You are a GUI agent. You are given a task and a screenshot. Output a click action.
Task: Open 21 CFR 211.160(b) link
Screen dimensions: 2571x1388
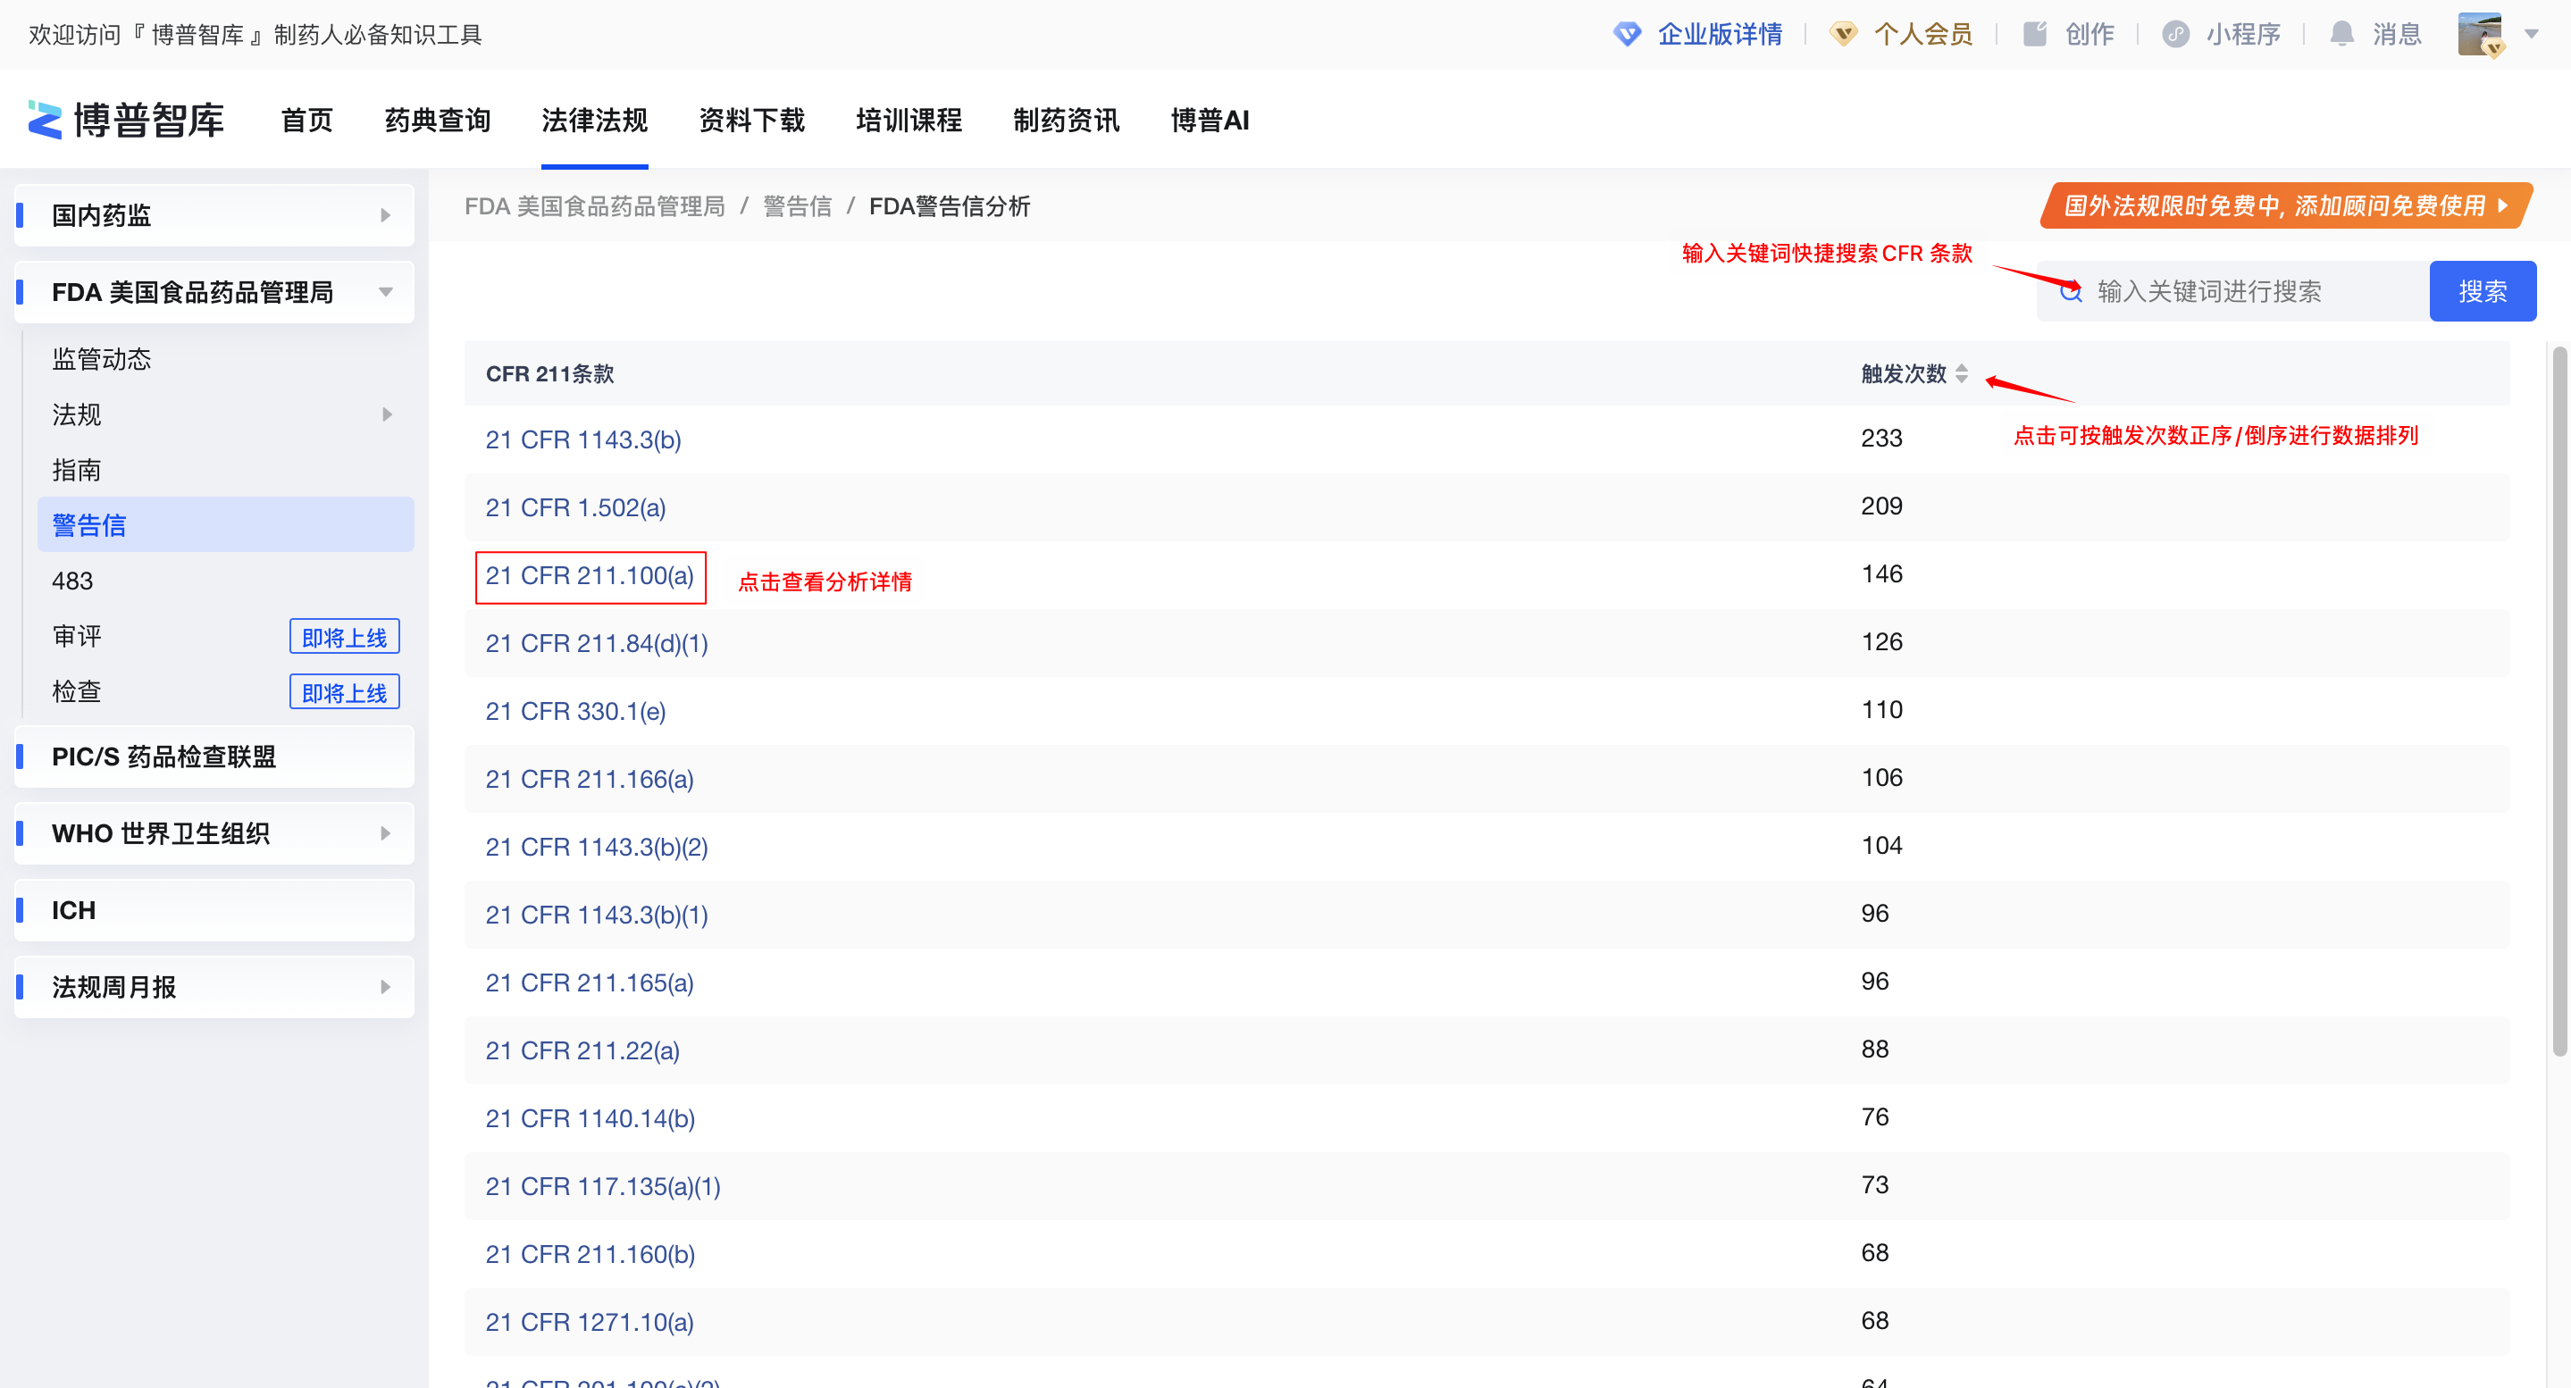pos(590,1253)
